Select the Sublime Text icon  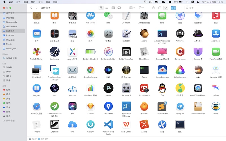162,106
